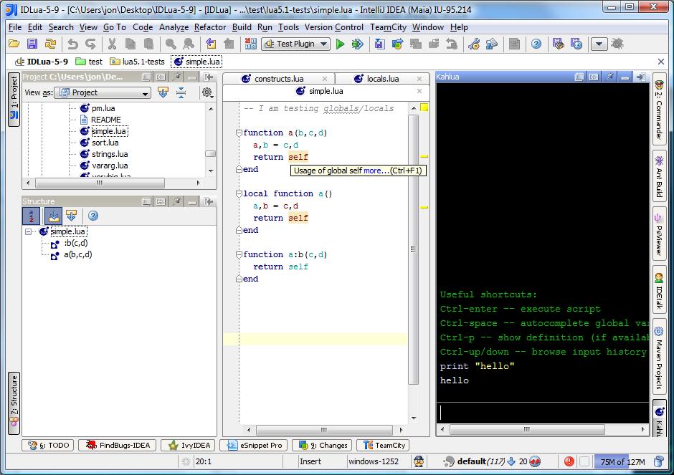Toggle Autoscroll to Source in Structure panel
The width and height of the screenshot is (674, 475).
(53, 216)
